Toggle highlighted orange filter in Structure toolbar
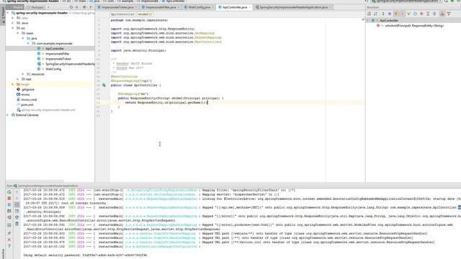This screenshot has width=461, height=259. tap(396, 14)
